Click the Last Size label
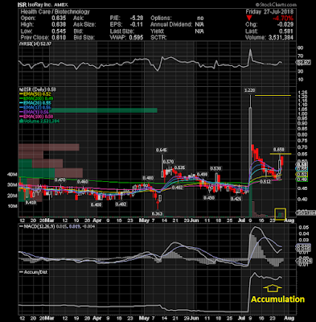Screen dimensions: 316x322 [121, 31]
